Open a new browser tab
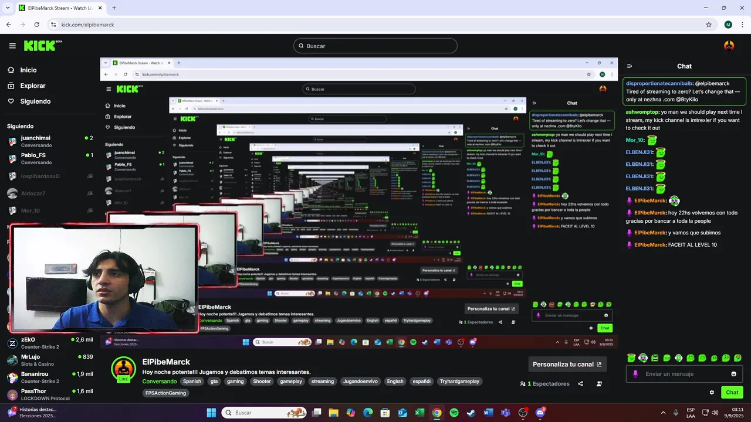 [x=114, y=8]
